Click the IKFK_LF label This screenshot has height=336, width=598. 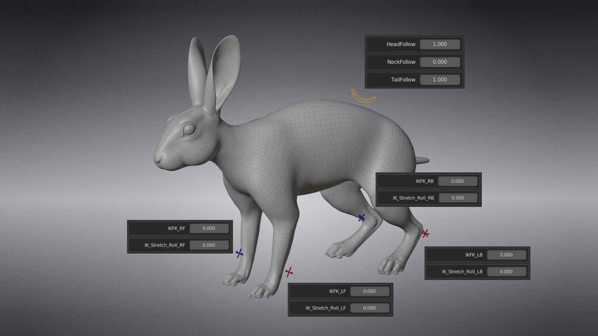tap(338, 291)
